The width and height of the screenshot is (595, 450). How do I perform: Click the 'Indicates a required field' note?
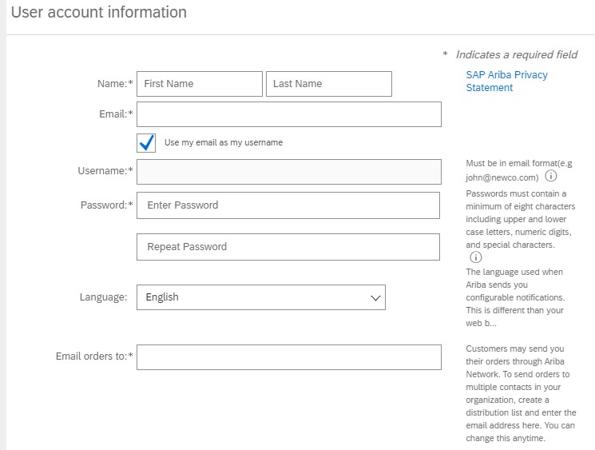(516, 55)
